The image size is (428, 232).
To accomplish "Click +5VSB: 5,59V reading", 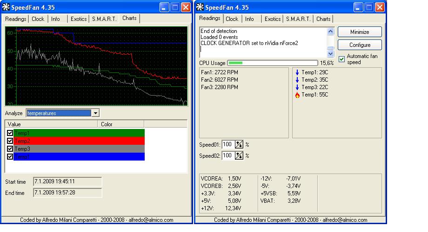I will 281,193.
